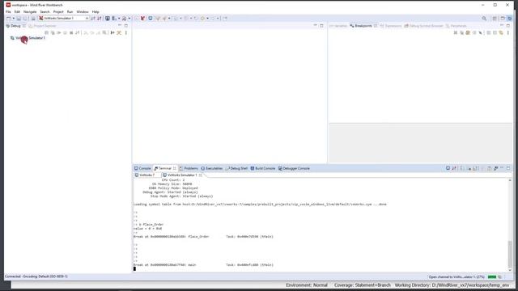
Task: Open the Edit menu
Action: pyautogui.click(x=17, y=11)
